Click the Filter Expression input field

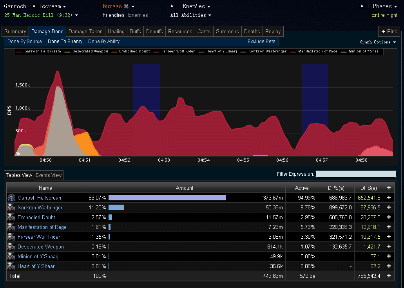click(x=356, y=174)
